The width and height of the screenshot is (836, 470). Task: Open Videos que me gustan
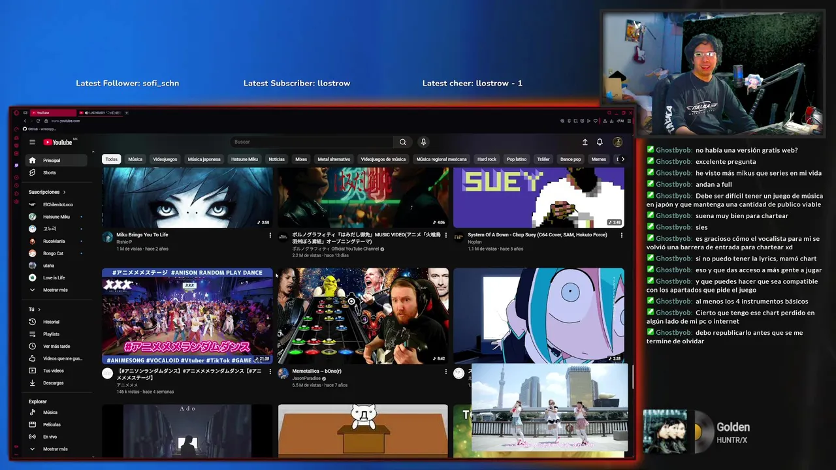[x=56, y=358]
